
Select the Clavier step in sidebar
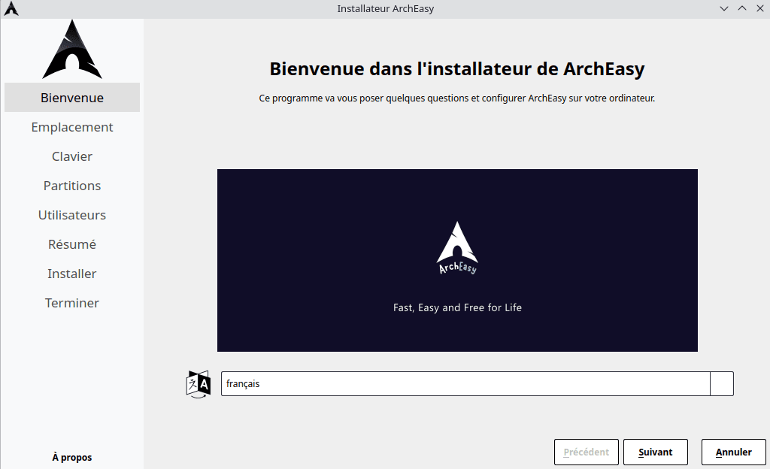[x=72, y=156]
